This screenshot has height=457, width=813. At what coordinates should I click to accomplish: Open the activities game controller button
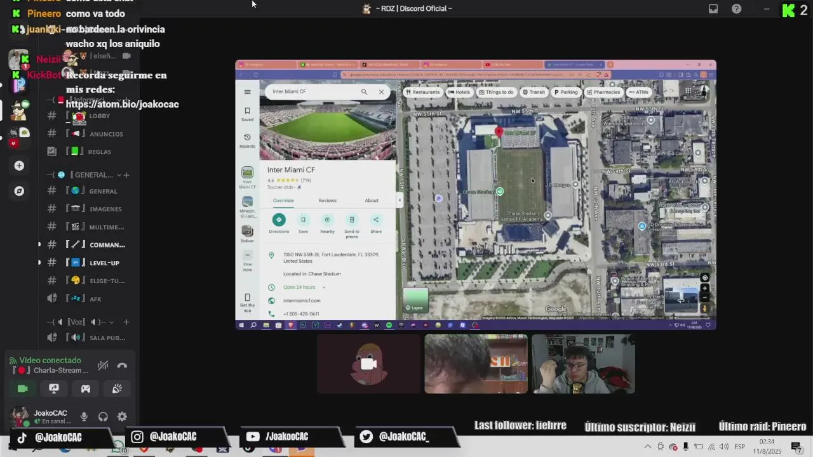click(x=85, y=388)
